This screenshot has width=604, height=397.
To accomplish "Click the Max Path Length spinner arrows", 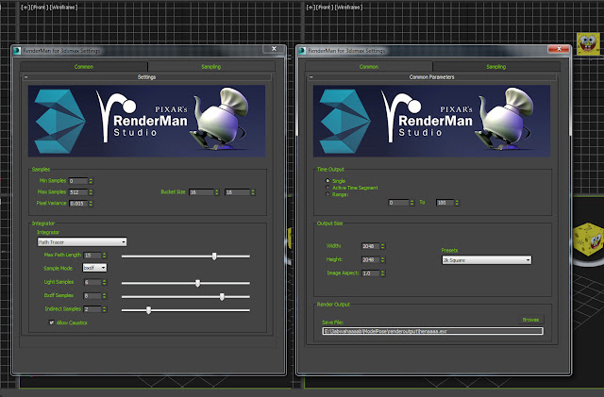I will (105, 256).
